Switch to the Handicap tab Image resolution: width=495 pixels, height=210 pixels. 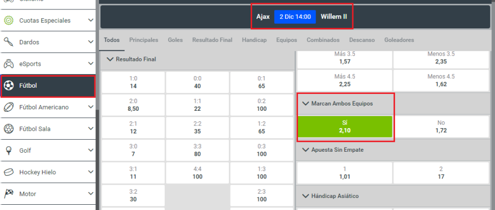(x=254, y=40)
